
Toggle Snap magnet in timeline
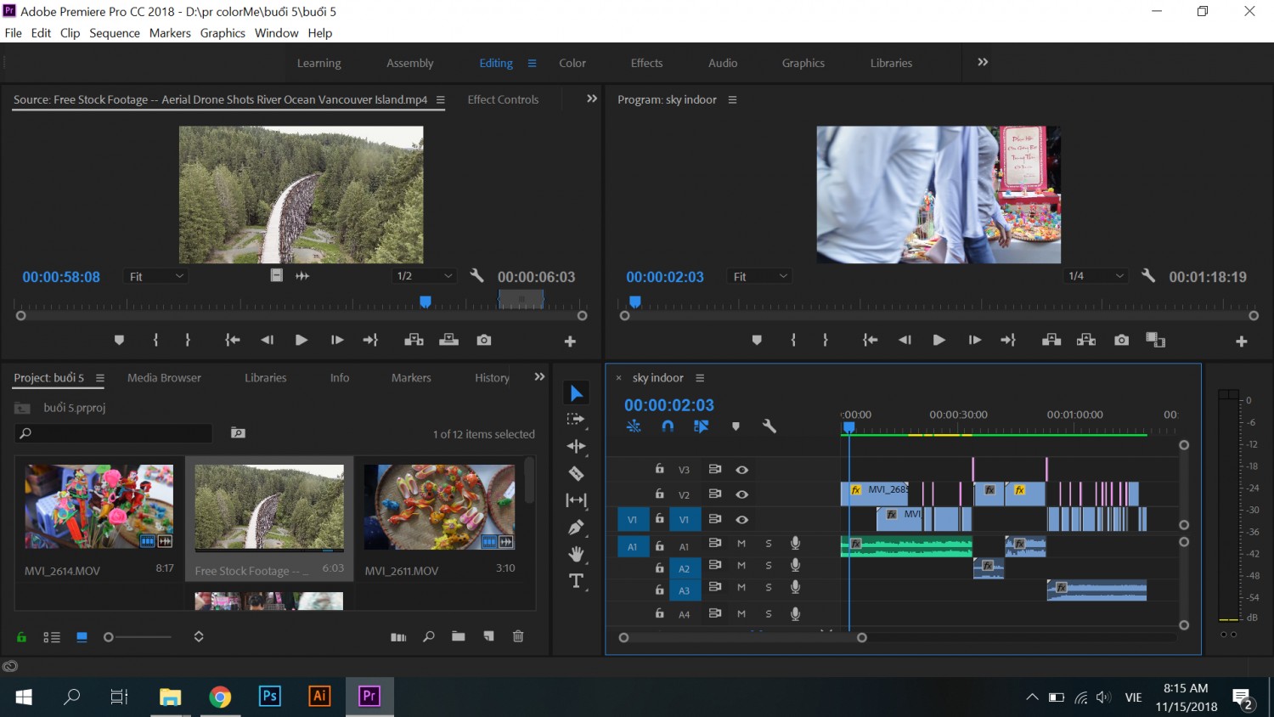point(668,426)
